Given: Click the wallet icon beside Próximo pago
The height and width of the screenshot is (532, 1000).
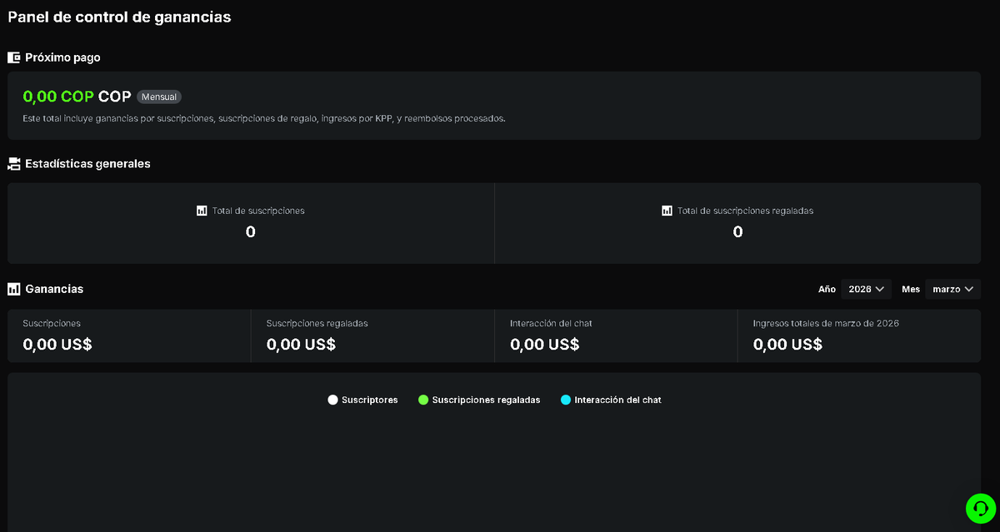Looking at the screenshot, I should pos(14,57).
